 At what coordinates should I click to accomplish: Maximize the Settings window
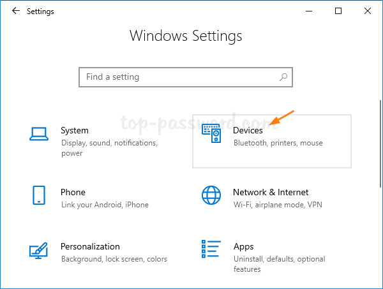tap(338, 11)
